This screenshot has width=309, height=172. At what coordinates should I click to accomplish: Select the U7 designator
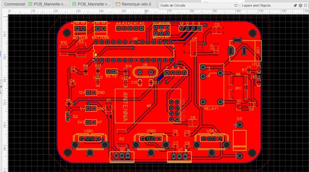(x=180, y=150)
